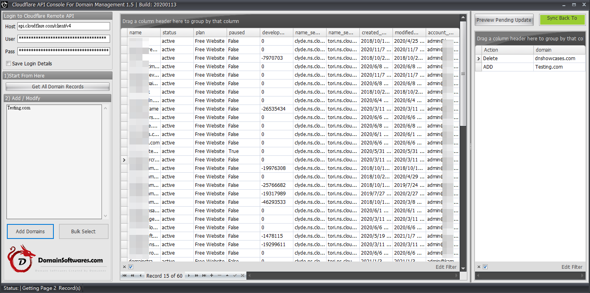Select Testing.com cell in pending updates grid
The image size is (590, 293).
[x=560, y=67]
